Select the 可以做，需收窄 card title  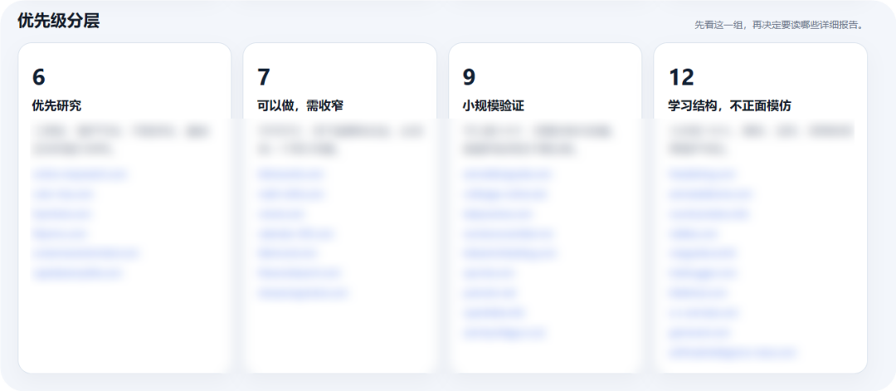click(300, 105)
